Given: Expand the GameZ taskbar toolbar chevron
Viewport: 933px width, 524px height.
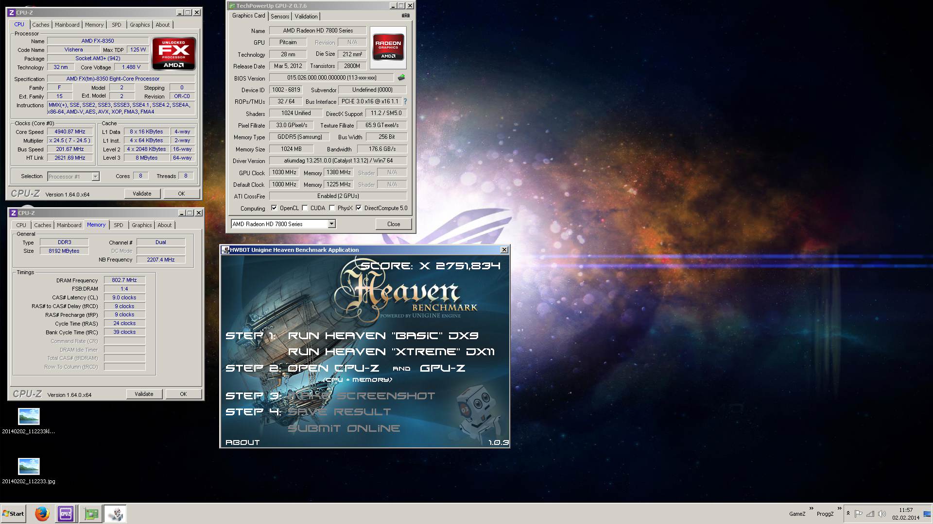Looking at the screenshot, I should (811, 509).
